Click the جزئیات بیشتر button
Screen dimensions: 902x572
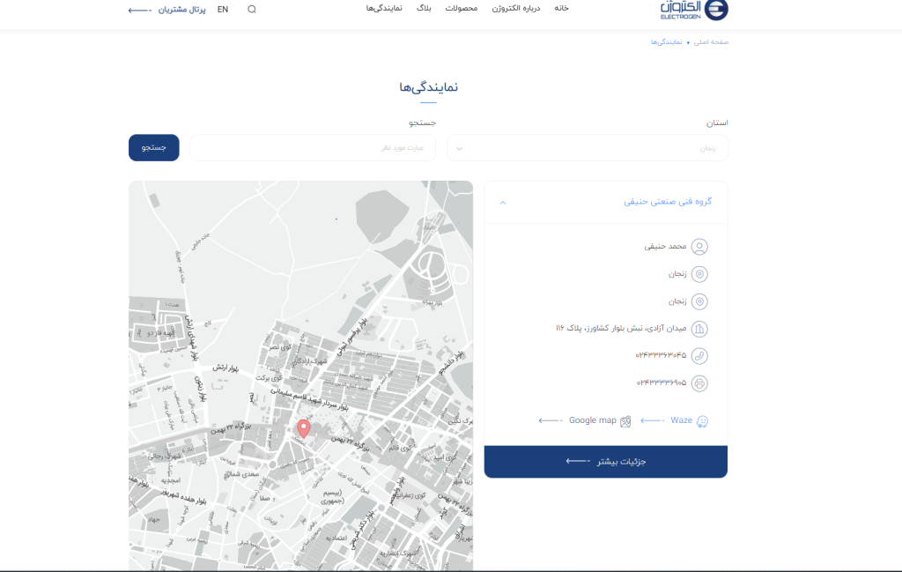tap(606, 461)
